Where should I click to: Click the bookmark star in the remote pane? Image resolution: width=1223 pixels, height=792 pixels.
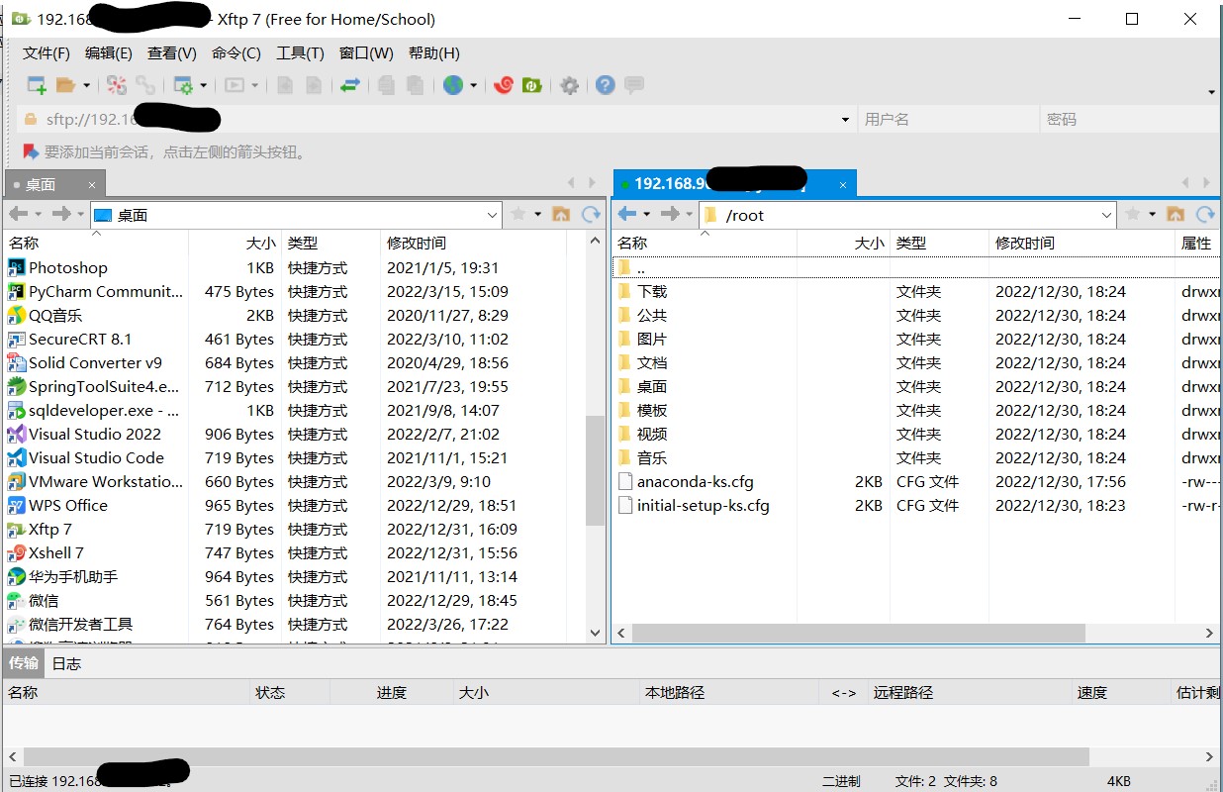(x=1133, y=214)
